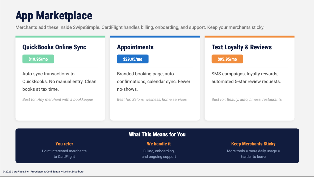Click the 'We handle it' heading
This screenshot has height=177, width=314.
point(159,144)
